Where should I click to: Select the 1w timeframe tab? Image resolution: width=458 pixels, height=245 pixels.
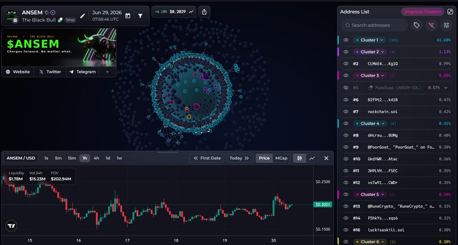(119, 158)
